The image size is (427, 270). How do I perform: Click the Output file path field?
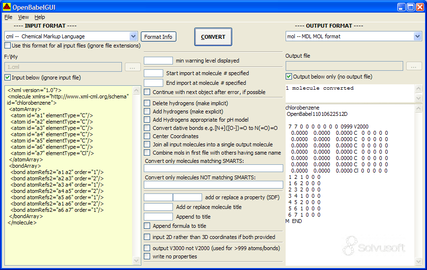tap(344, 66)
